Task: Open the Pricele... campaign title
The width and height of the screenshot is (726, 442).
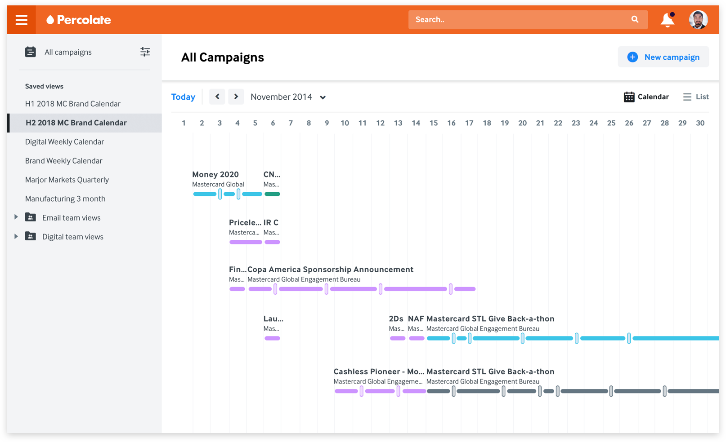Action: 245,222
